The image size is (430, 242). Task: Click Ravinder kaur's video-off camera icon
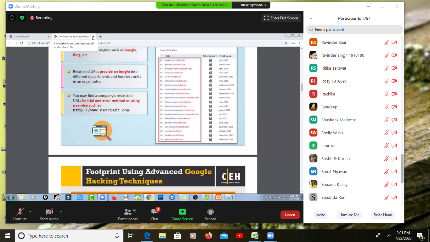pyautogui.click(x=394, y=42)
